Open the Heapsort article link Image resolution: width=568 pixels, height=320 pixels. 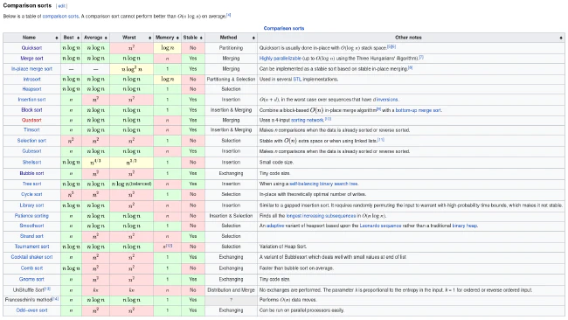pos(31,89)
